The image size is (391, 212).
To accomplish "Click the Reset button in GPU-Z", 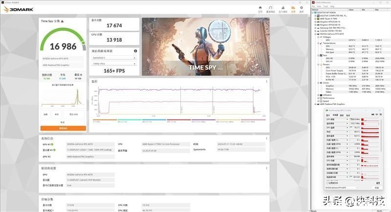I will coord(378,183).
